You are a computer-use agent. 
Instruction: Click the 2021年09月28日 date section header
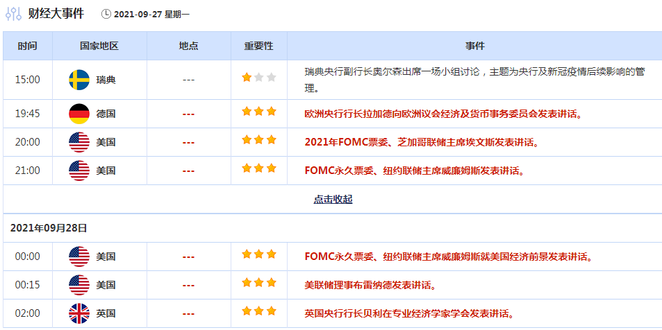coord(49,228)
